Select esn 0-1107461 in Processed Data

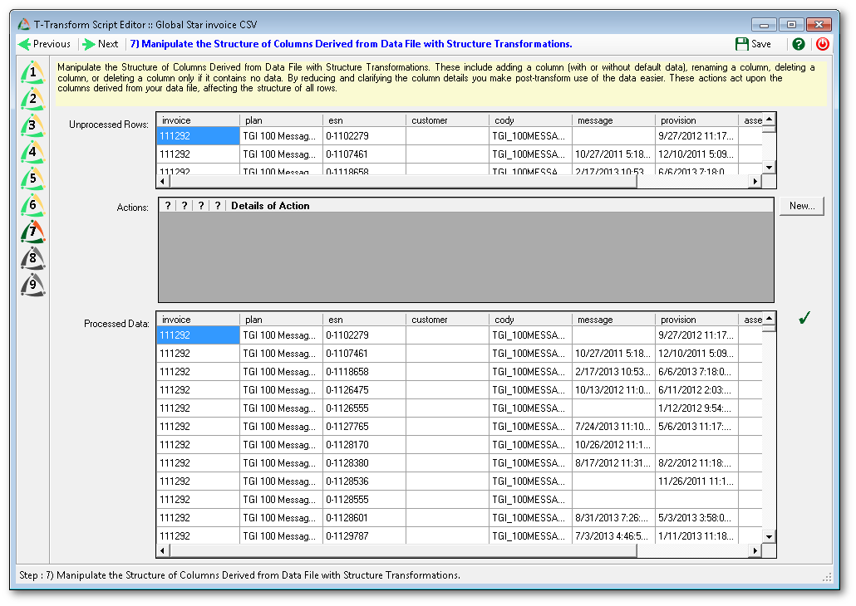coord(364,354)
